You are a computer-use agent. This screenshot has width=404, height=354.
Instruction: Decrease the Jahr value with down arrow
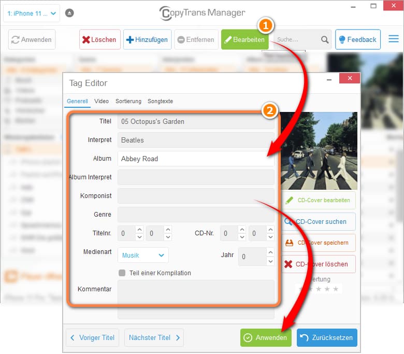tap(270, 261)
